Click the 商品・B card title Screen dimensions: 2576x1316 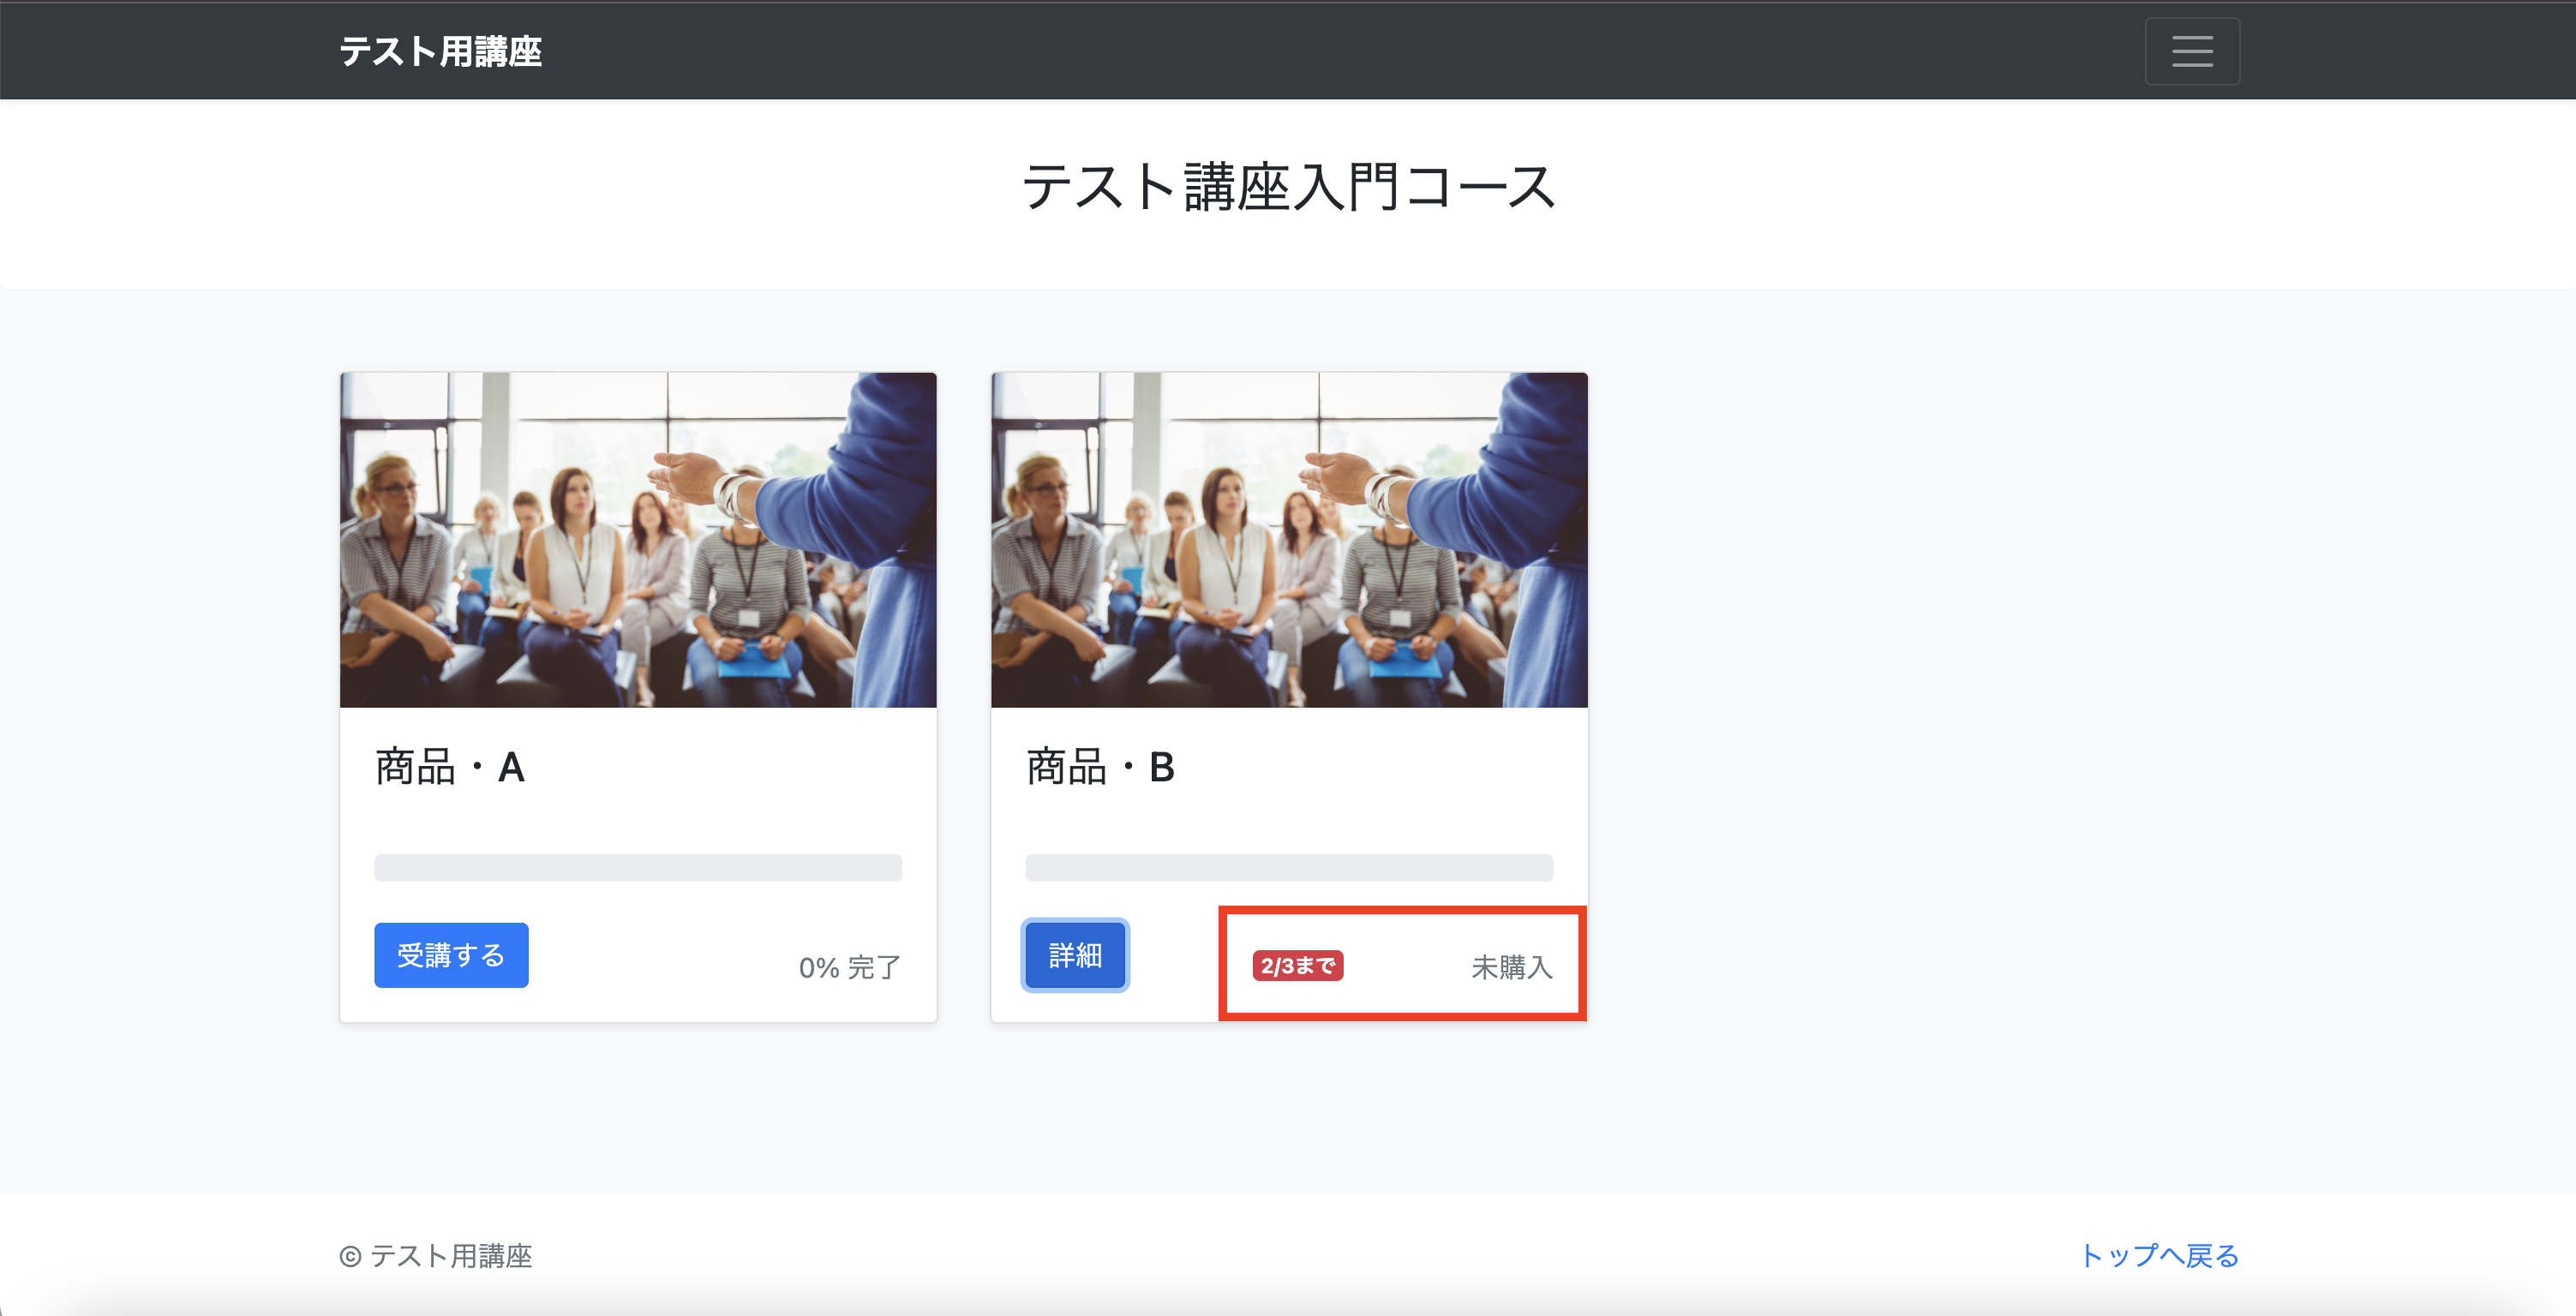1100,767
